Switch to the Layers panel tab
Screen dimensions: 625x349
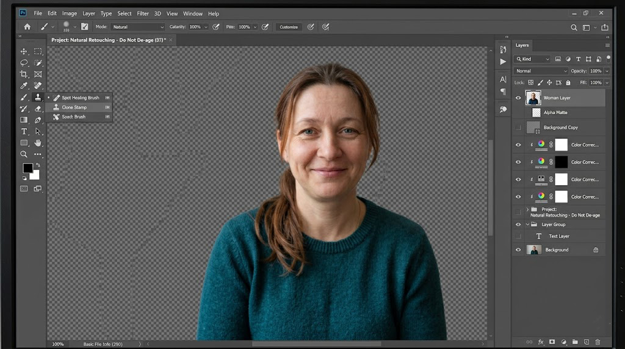(x=522, y=45)
